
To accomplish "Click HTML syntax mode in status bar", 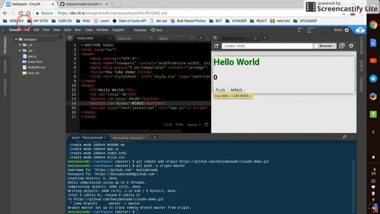I will [x=179, y=124].
